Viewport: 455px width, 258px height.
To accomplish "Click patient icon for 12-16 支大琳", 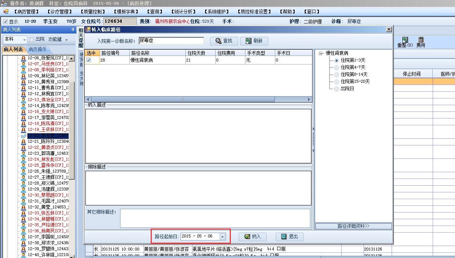I will click(23, 111).
